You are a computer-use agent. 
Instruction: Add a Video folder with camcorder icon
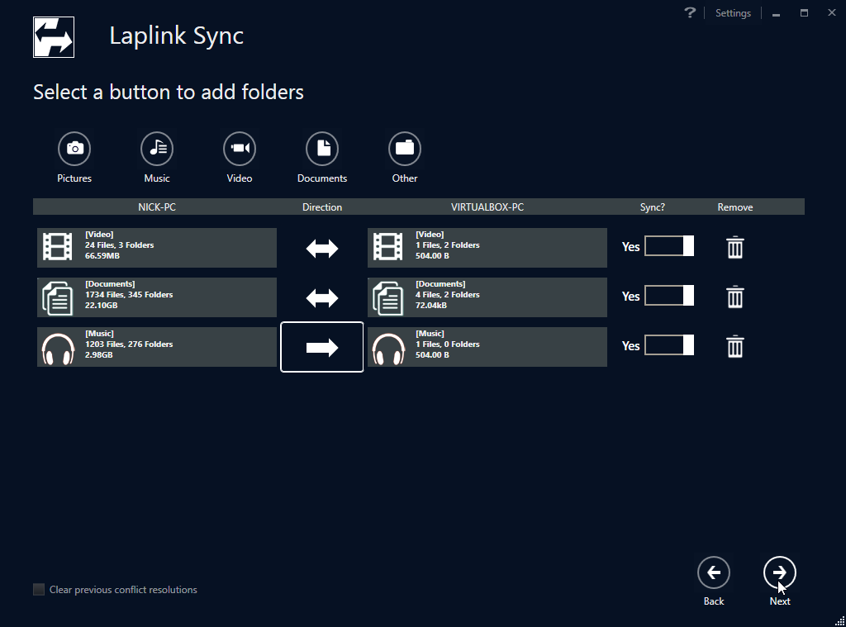240,149
